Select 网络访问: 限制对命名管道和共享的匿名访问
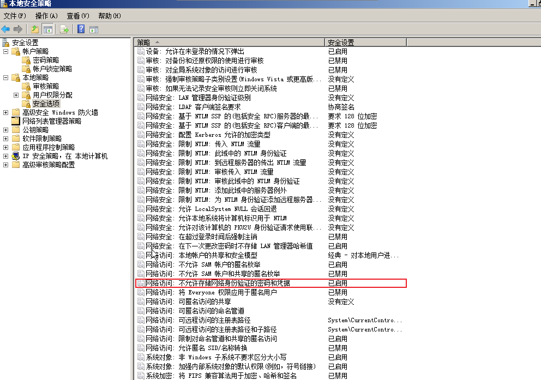541x380 pixels. [211, 339]
